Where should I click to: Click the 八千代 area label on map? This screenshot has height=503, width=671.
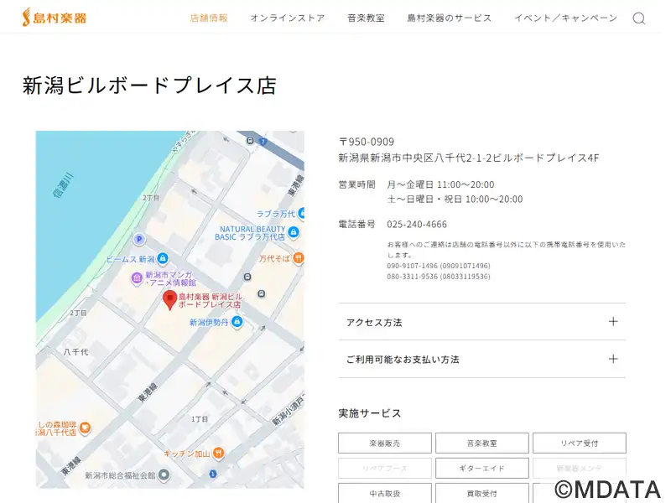point(75,351)
